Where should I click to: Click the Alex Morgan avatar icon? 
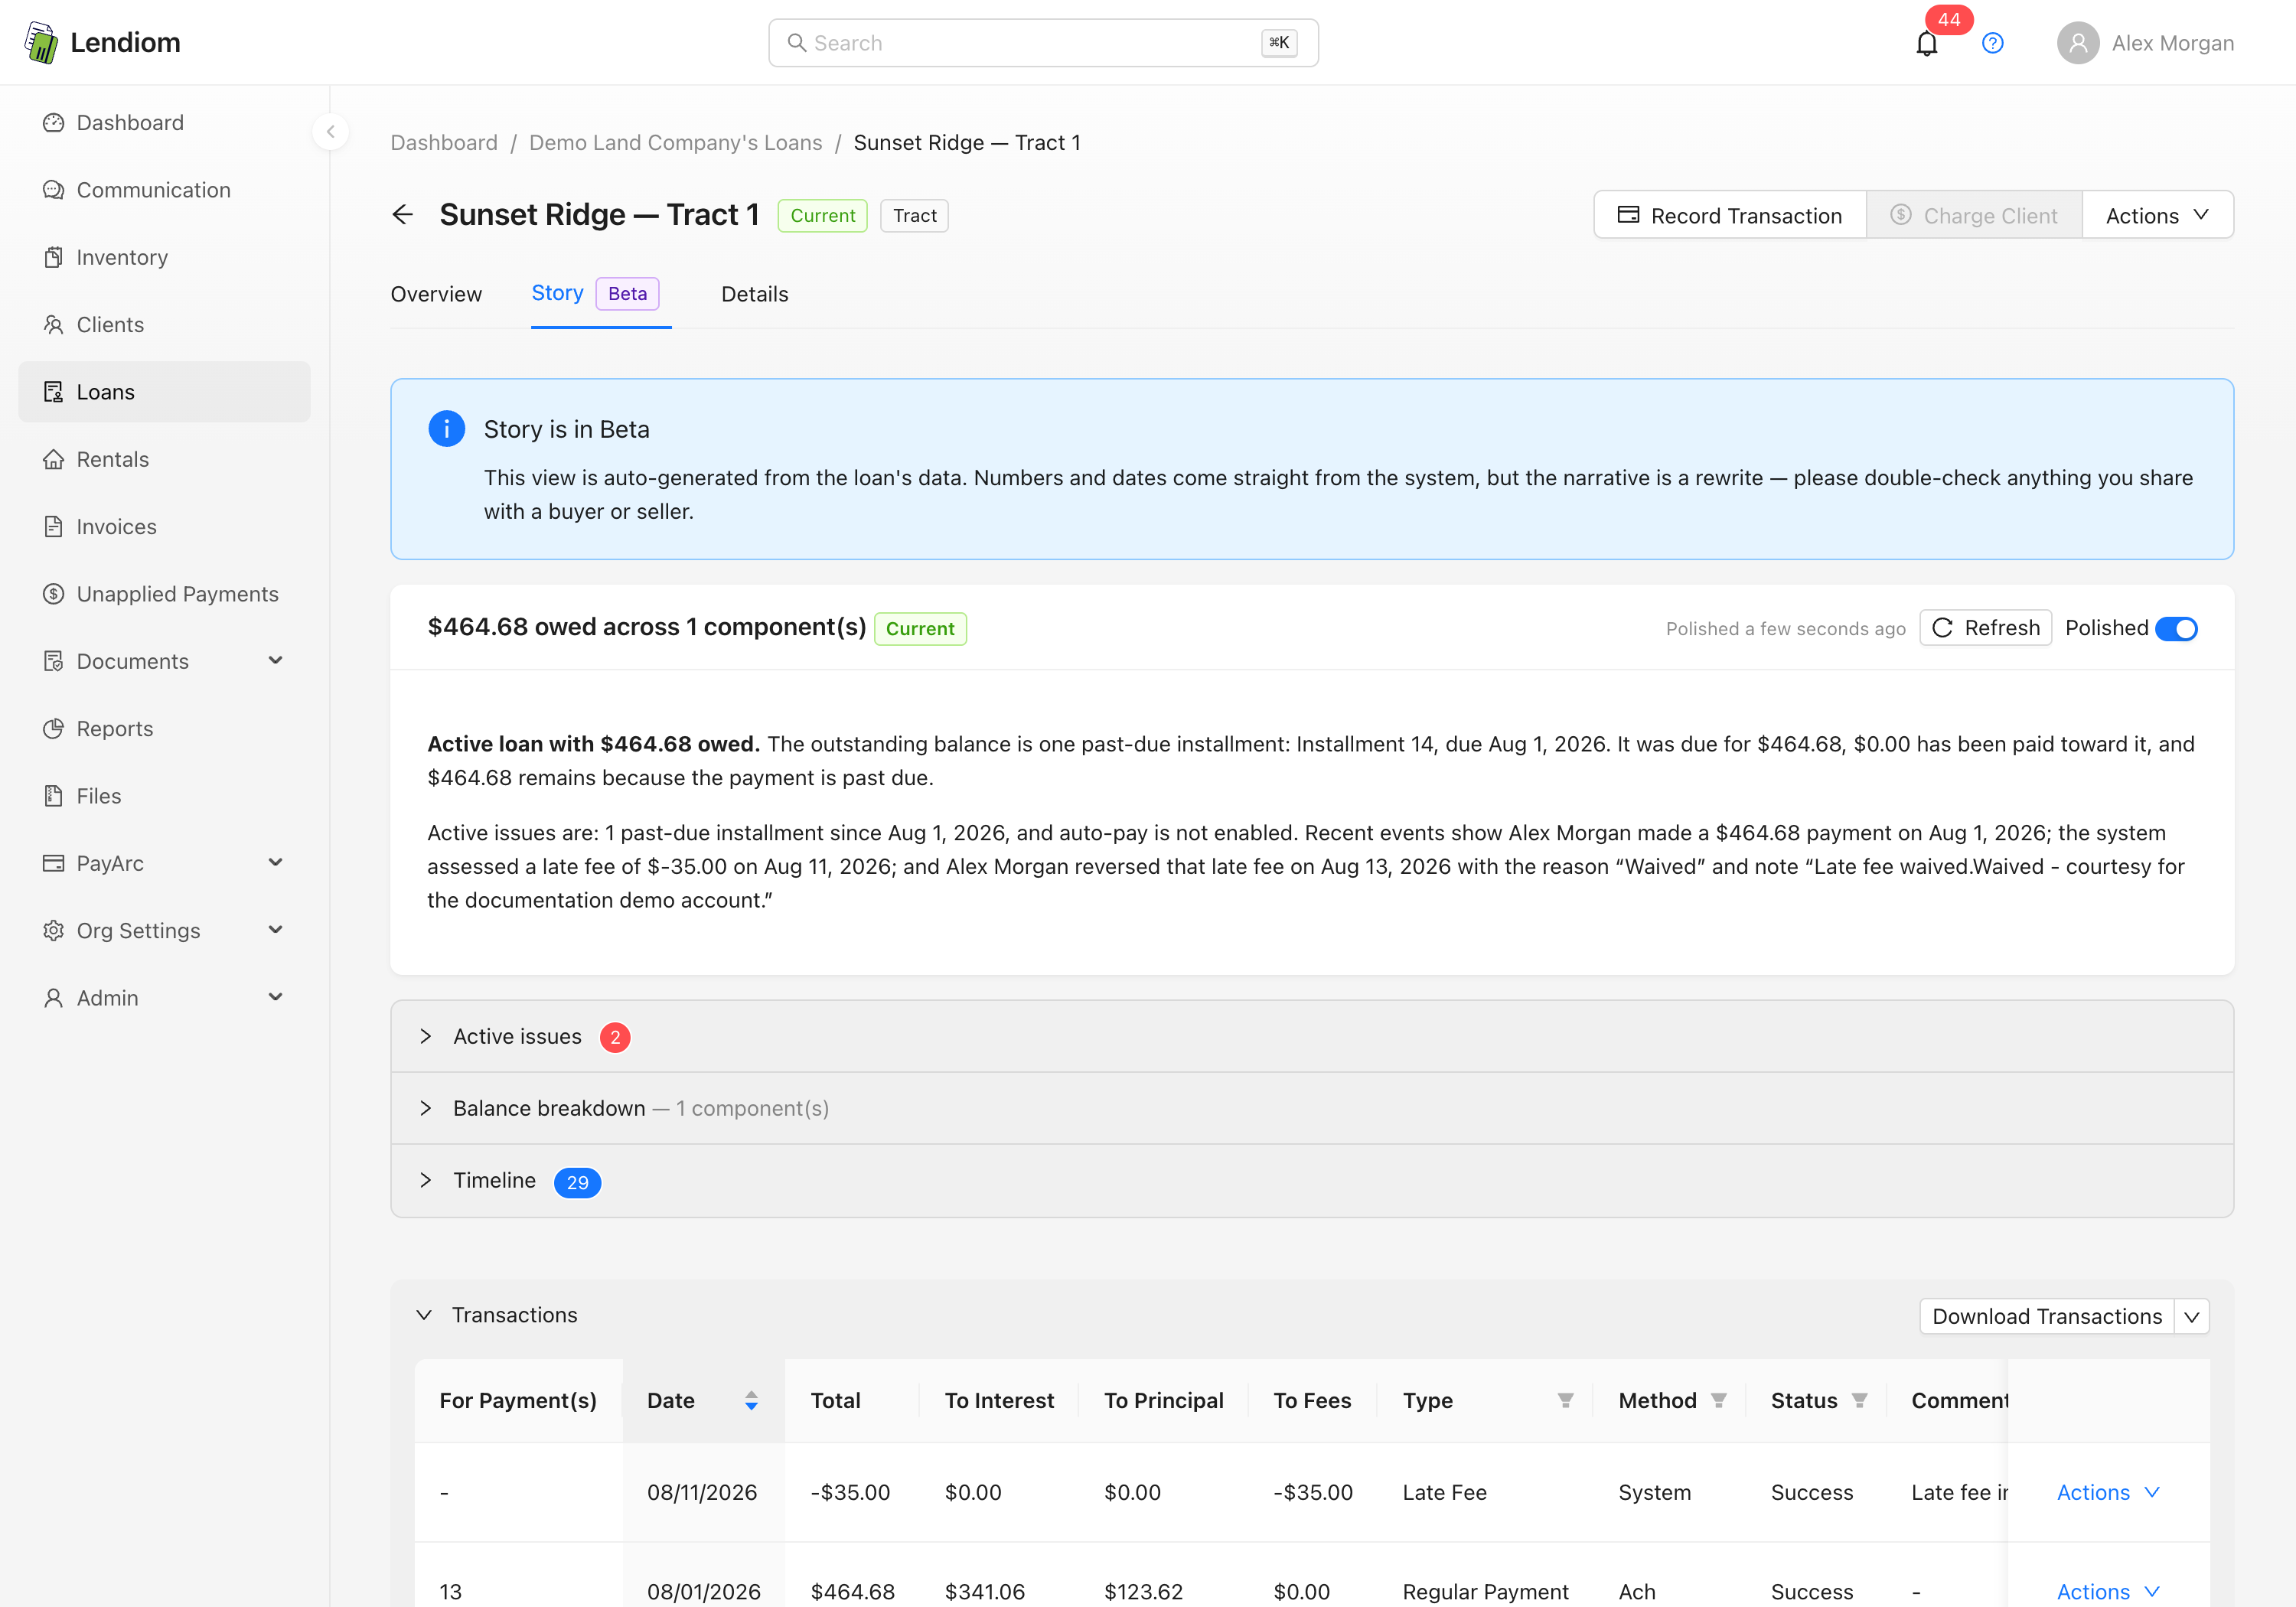click(2077, 43)
